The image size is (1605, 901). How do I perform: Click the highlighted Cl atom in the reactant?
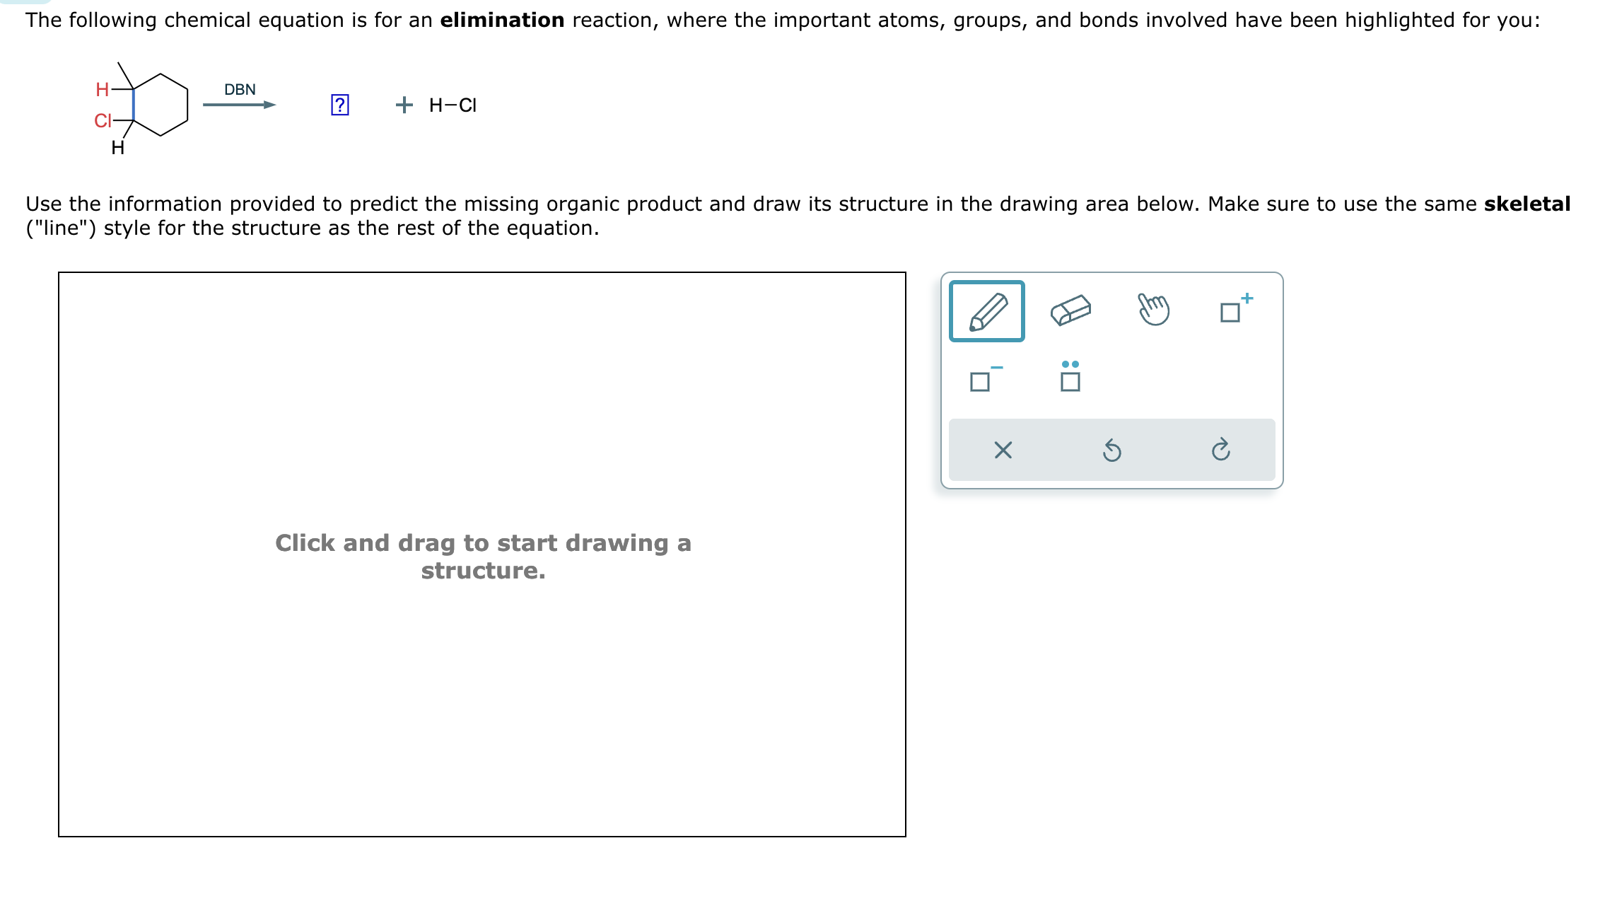pyautogui.click(x=103, y=121)
